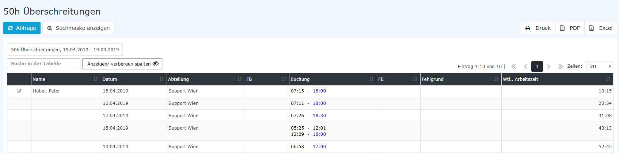Go to the previous page arrow
This screenshot has height=154, width=619.
pyautogui.click(x=525, y=66)
